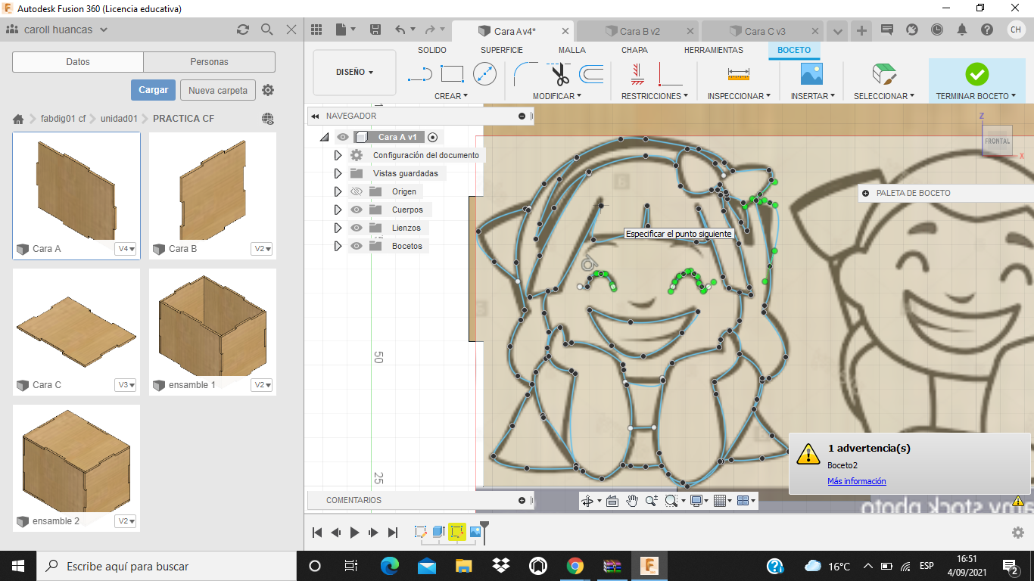Switch to the SUPERFICIE ribbon tab
The width and height of the screenshot is (1034, 581).
[501, 50]
